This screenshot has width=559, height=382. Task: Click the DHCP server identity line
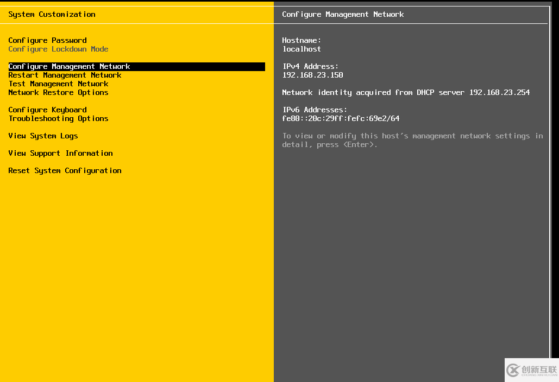[406, 93]
